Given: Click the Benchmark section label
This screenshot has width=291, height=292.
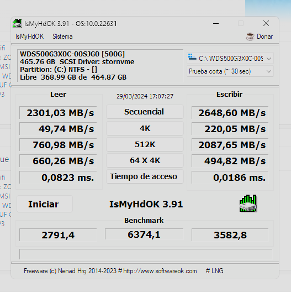Looking at the screenshot, I should (144, 221).
